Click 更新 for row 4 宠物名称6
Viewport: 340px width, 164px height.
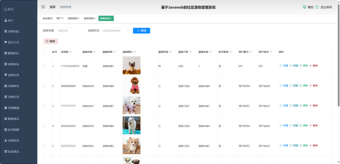pyautogui.click(x=304, y=125)
